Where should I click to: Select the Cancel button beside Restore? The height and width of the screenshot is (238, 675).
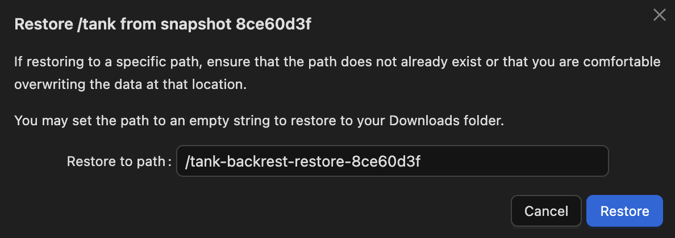pyautogui.click(x=546, y=211)
